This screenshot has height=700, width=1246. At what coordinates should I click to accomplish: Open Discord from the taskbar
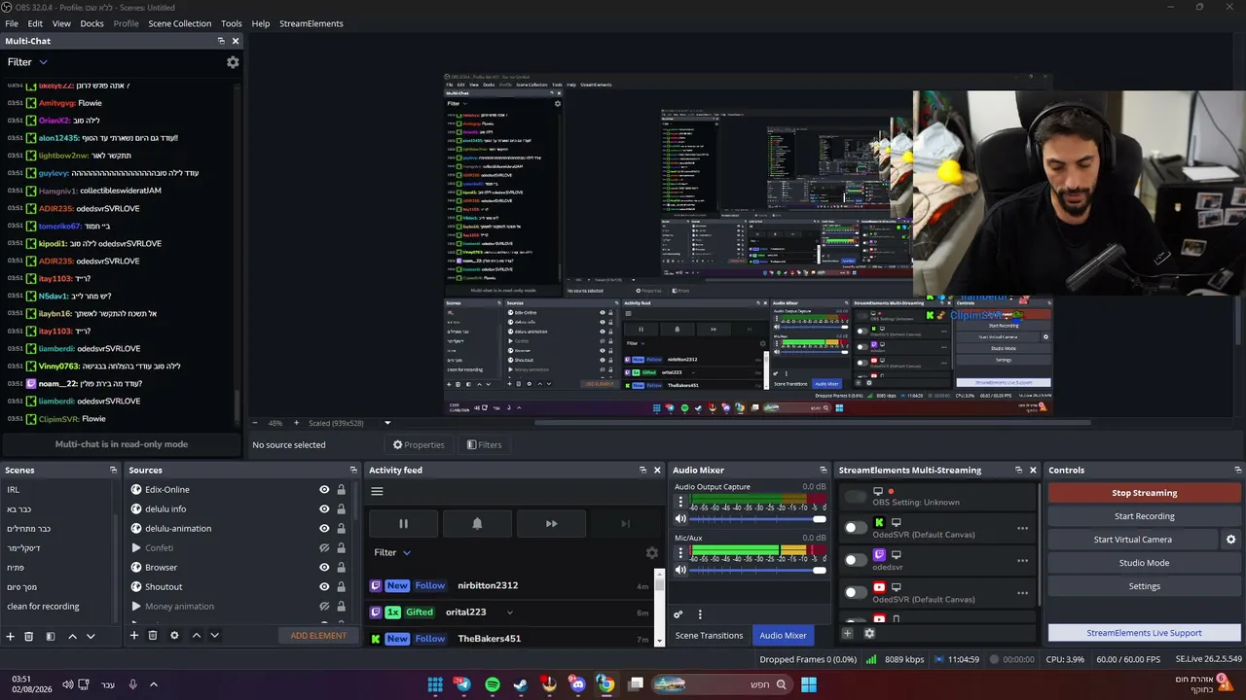578,684
